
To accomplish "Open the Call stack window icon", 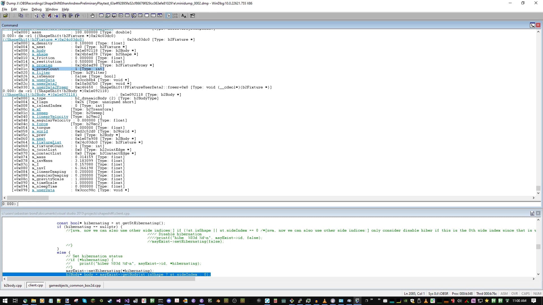I will pyautogui.click(x=134, y=16).
